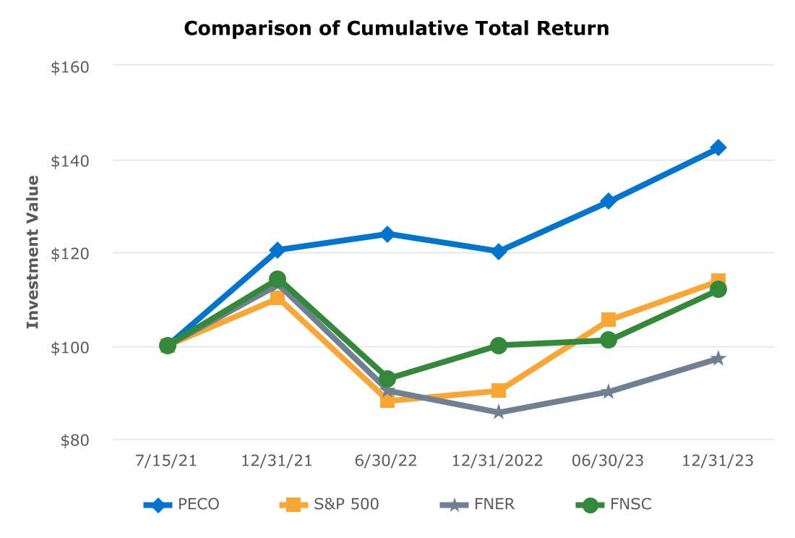The image size is (795, 538).
Task: Click the chart title Comparison of Cumulative Total Return
Action: (397, 29)
